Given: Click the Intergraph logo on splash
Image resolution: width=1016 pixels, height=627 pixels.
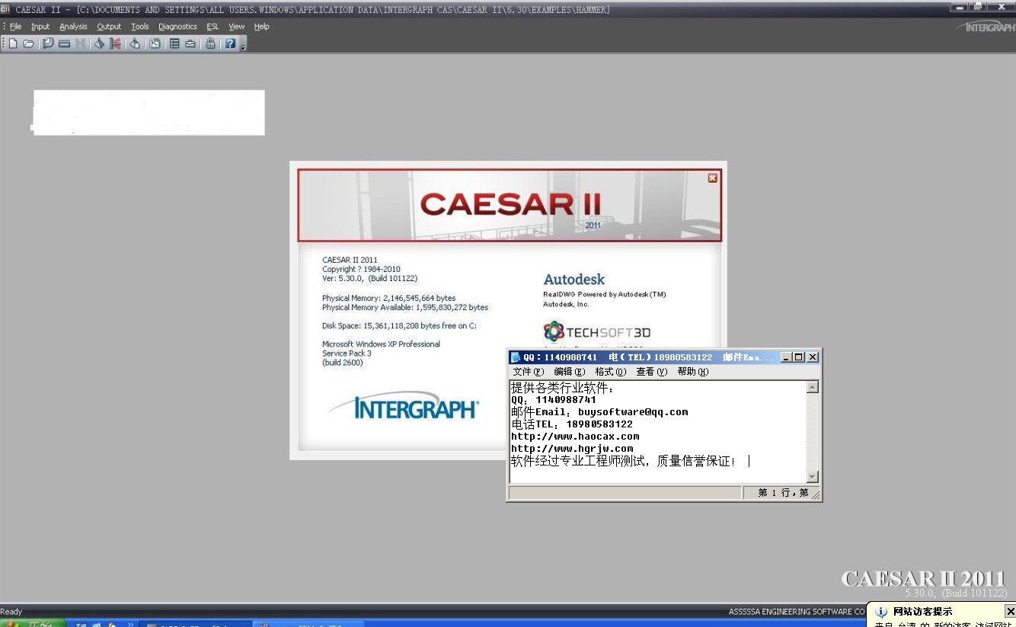Looking at the screenshot, I should click(404, 406).
